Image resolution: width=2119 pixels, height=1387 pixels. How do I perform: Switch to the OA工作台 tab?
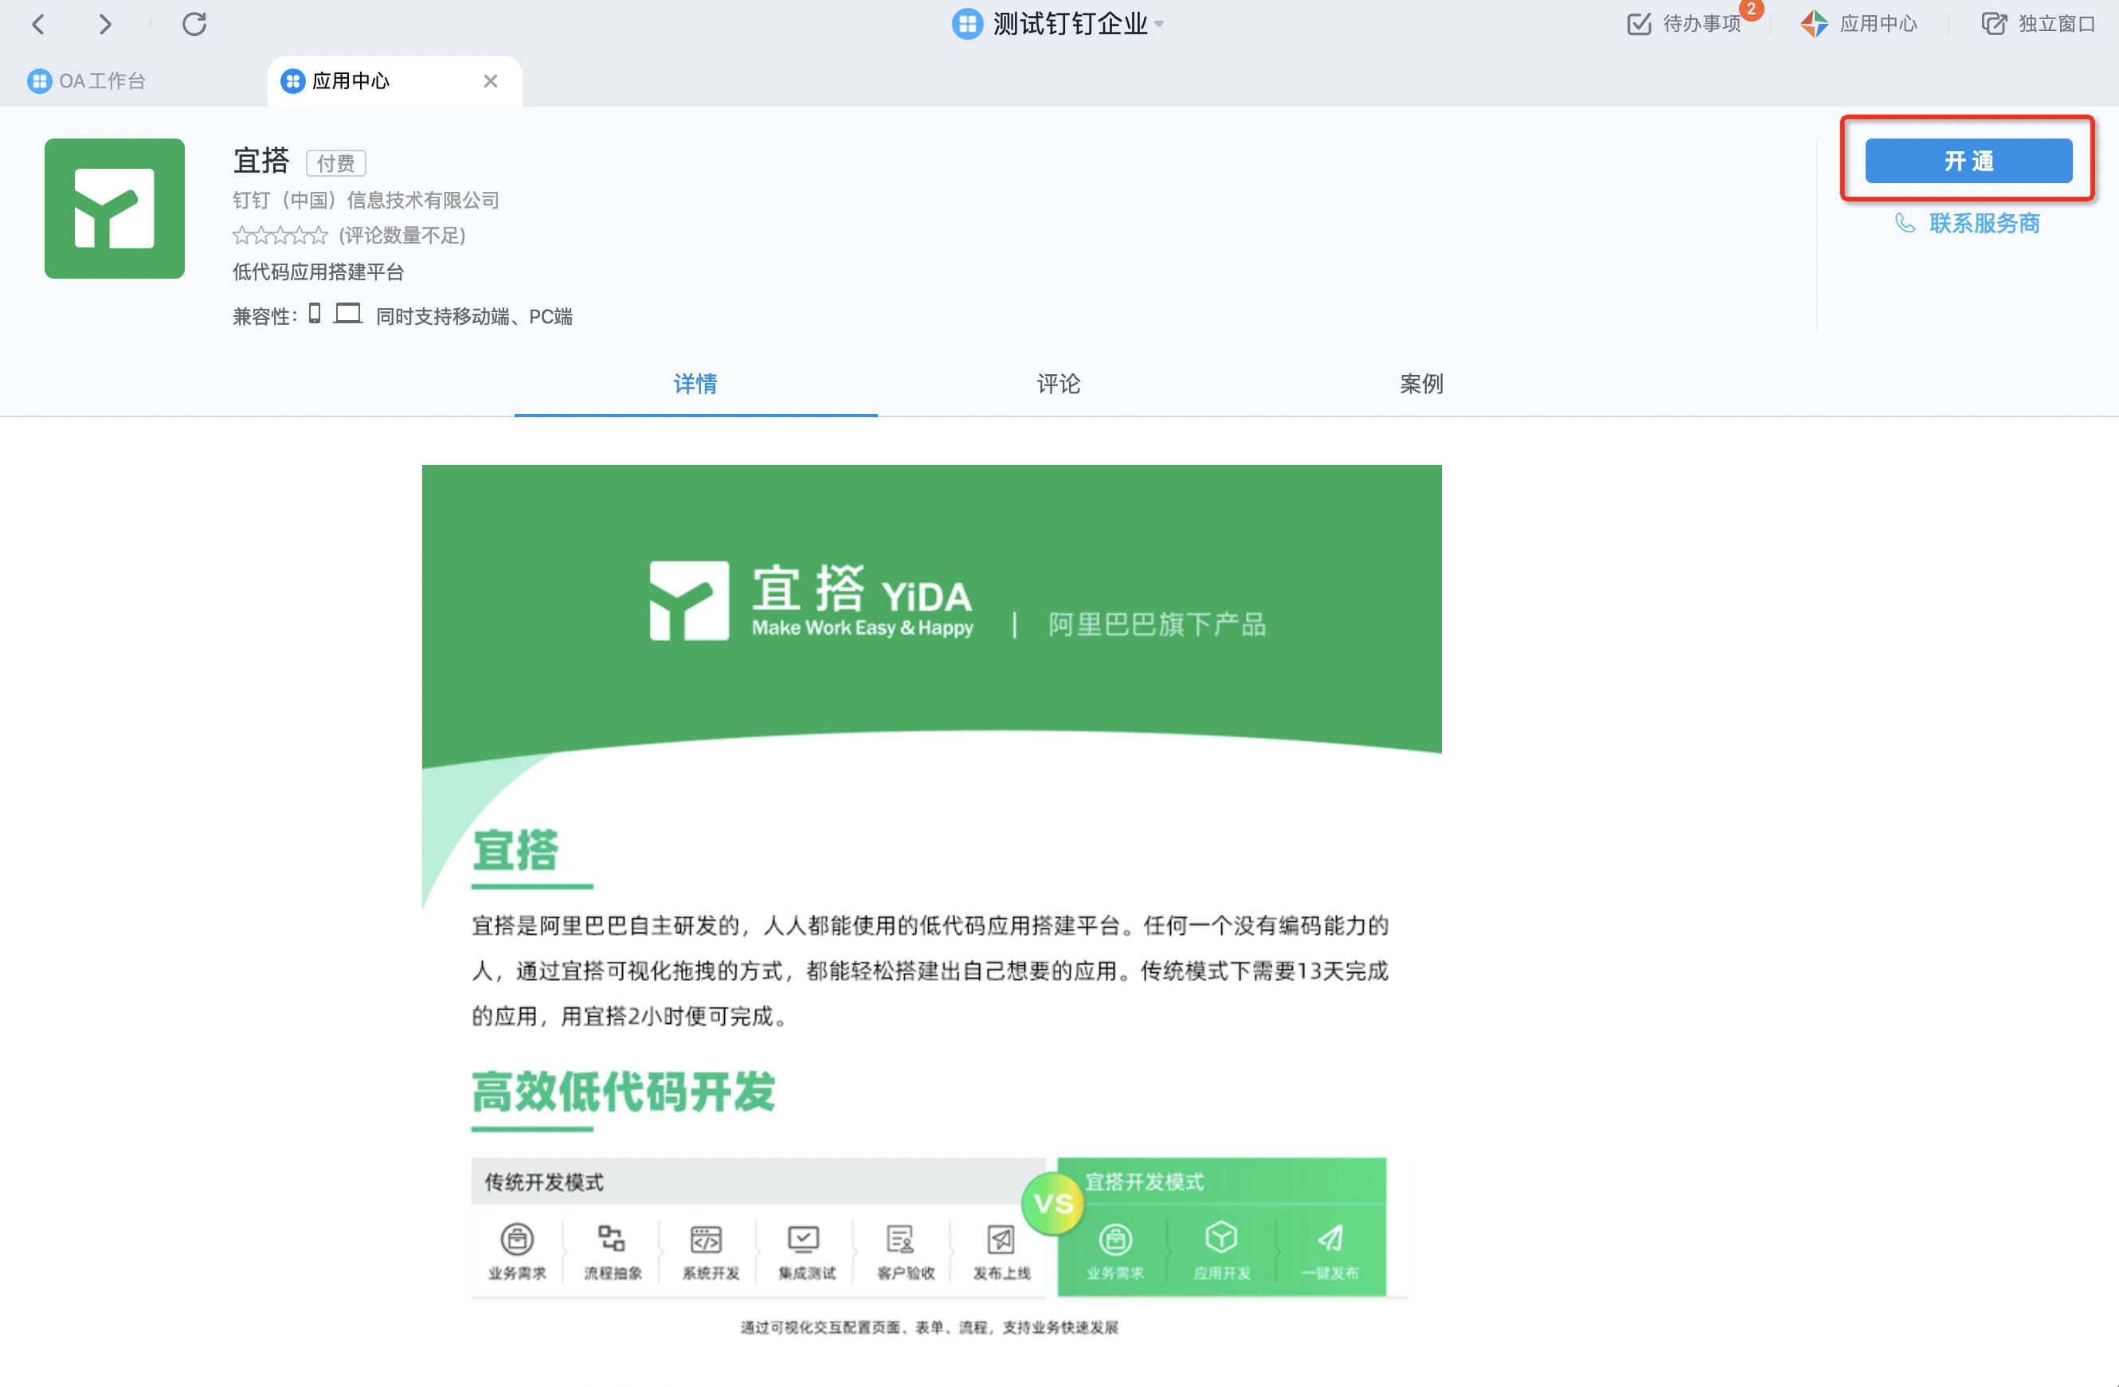coord(88,81)
